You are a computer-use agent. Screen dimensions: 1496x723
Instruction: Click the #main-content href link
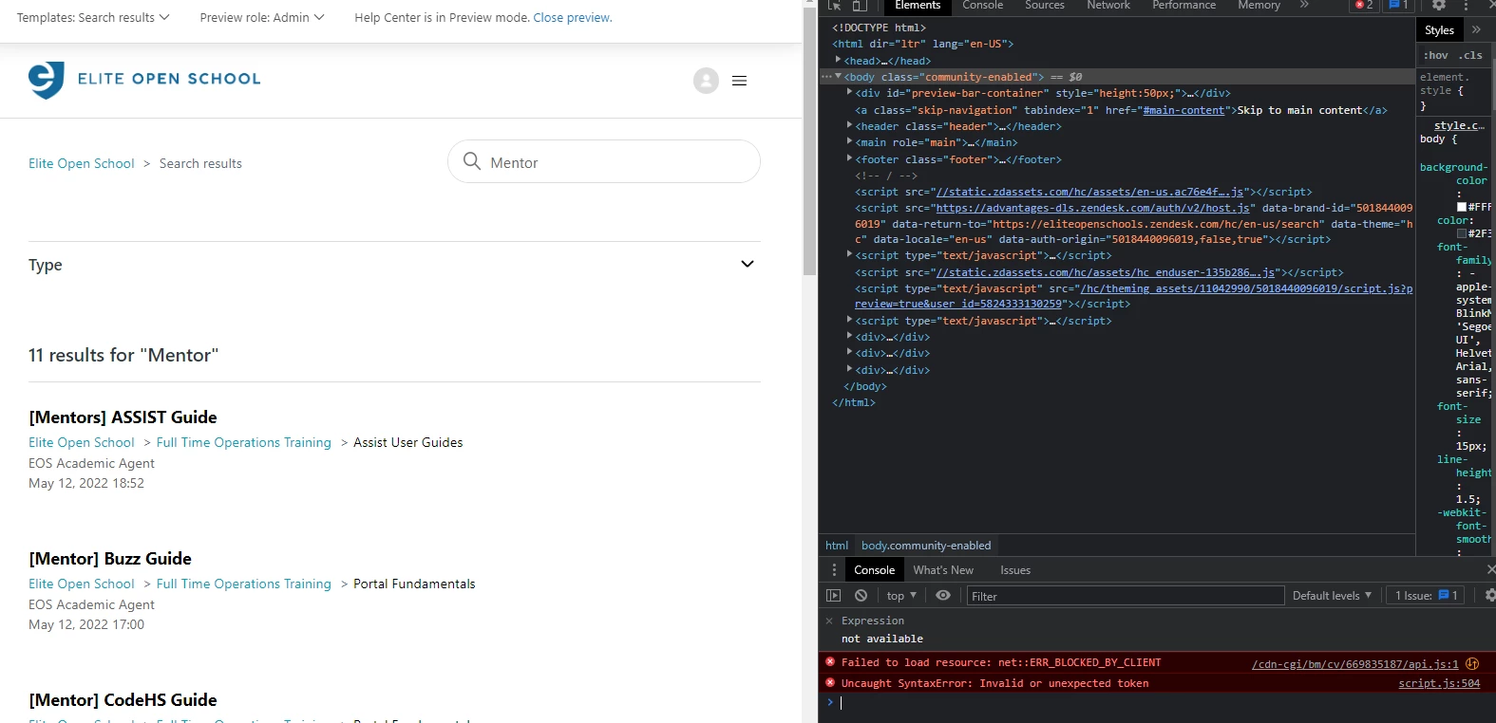point(1184,110)
